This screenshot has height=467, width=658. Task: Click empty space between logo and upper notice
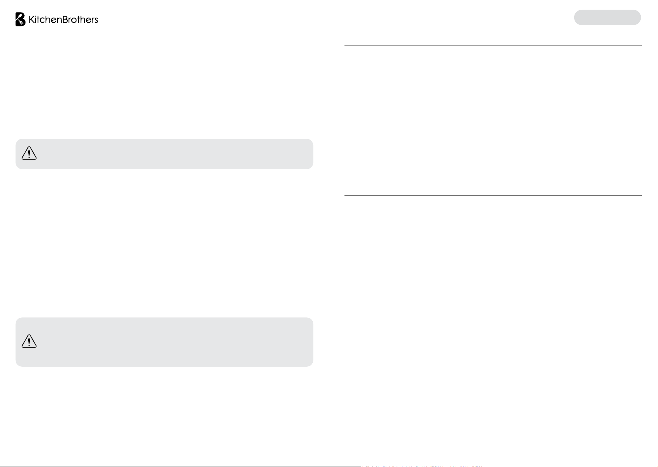coord(164,82)
